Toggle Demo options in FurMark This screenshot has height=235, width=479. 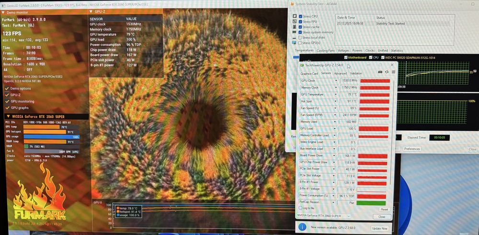click(7, 89)
